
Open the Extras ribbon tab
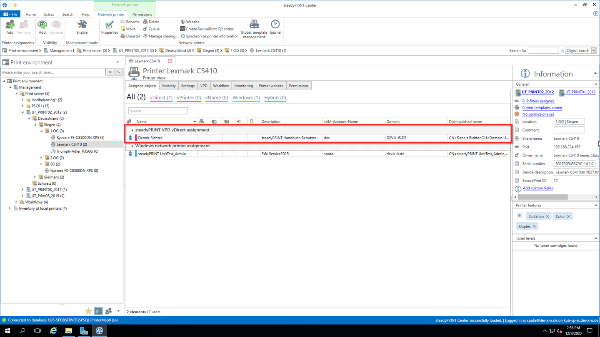[49, 14]
